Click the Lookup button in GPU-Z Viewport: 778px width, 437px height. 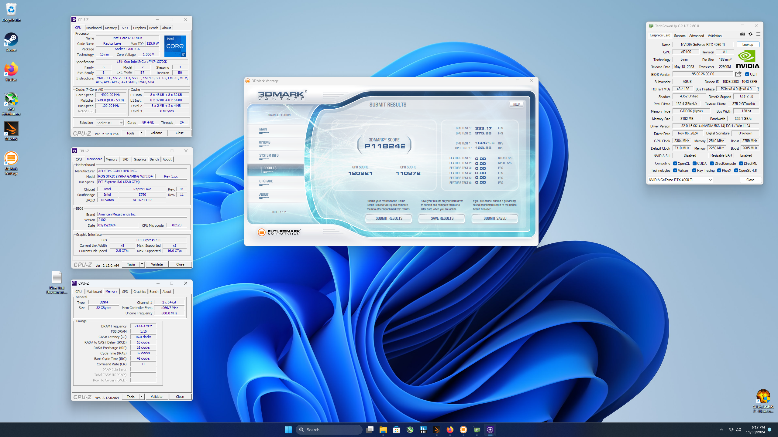pyautogui.click(x=748, y=45)
